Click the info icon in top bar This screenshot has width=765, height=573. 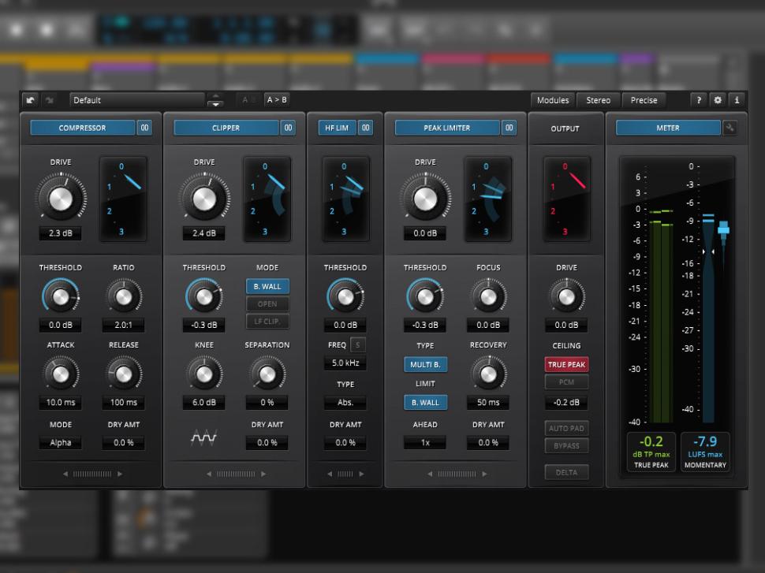737,100
